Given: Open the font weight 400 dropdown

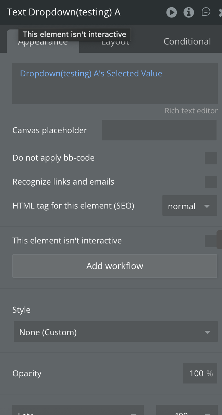Looking at the screenshot, I should click(187, 411).
